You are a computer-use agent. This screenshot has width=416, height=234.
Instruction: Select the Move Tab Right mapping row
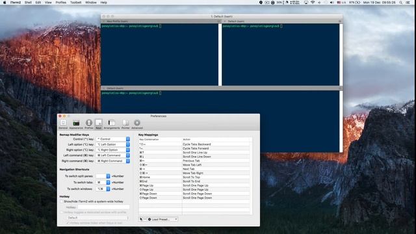(x=195, y=174)
